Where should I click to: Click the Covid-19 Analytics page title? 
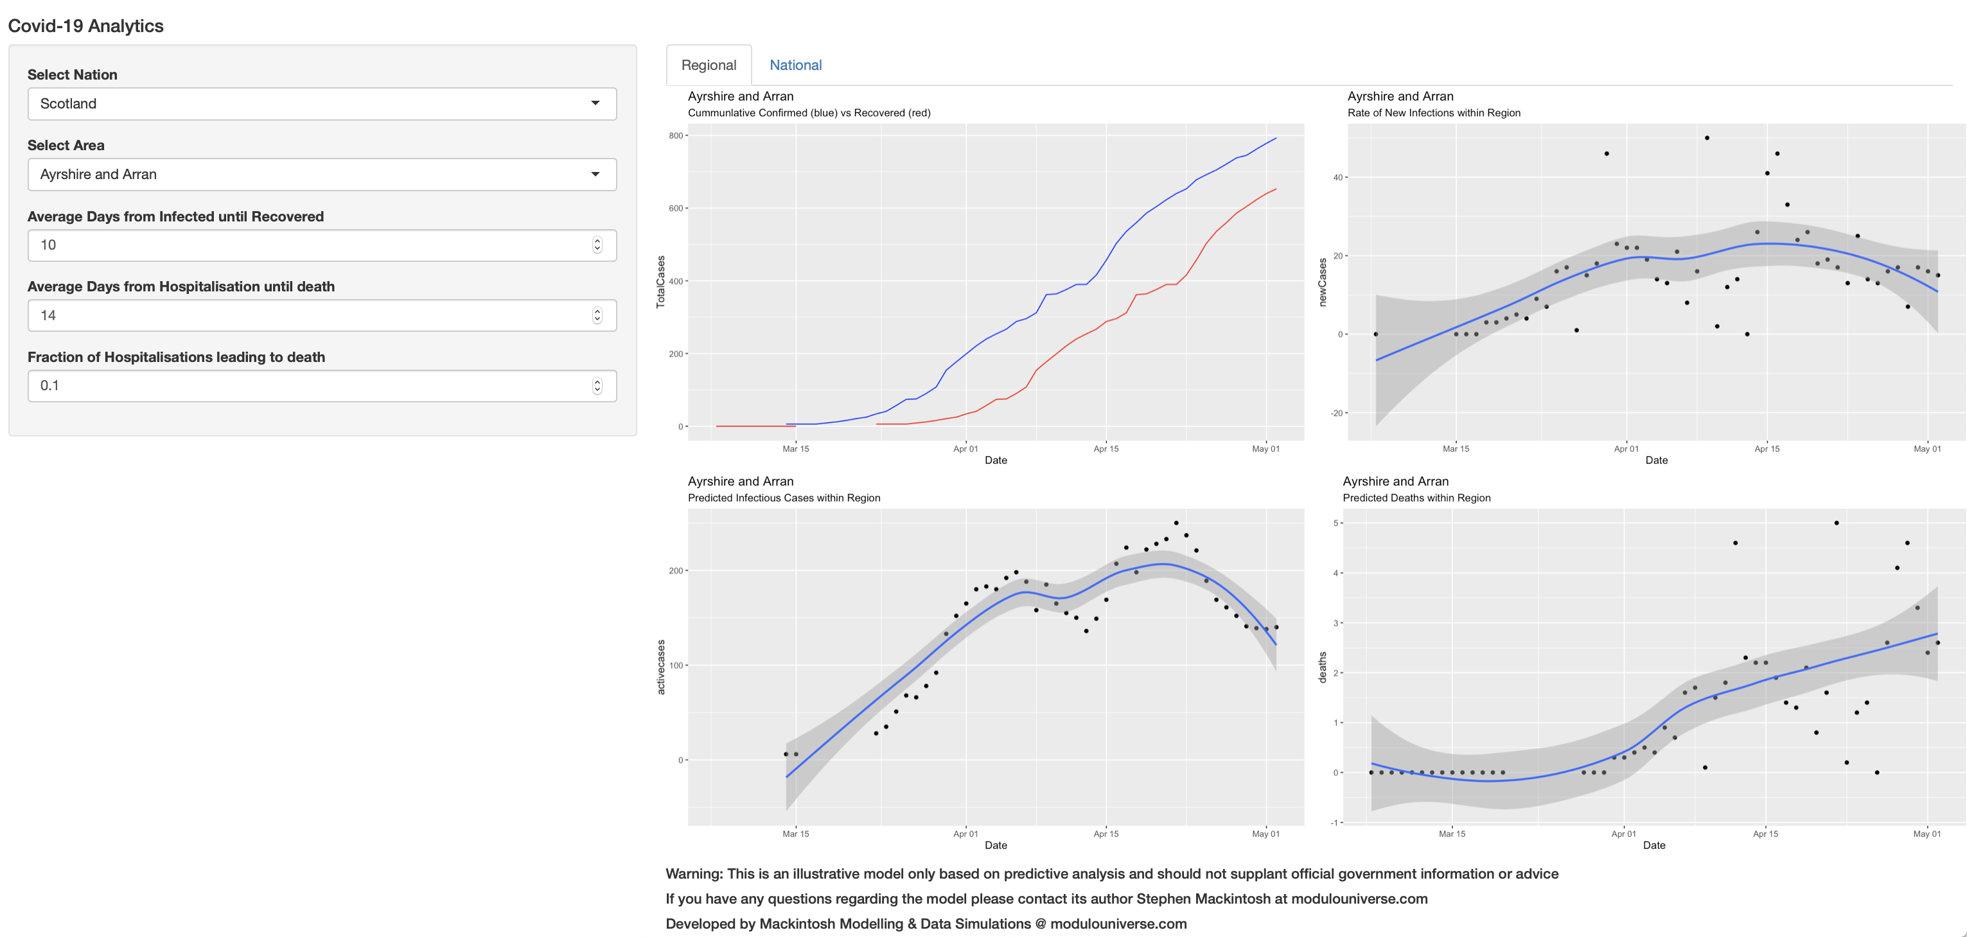pyautogui.click(x=85, y=26)
